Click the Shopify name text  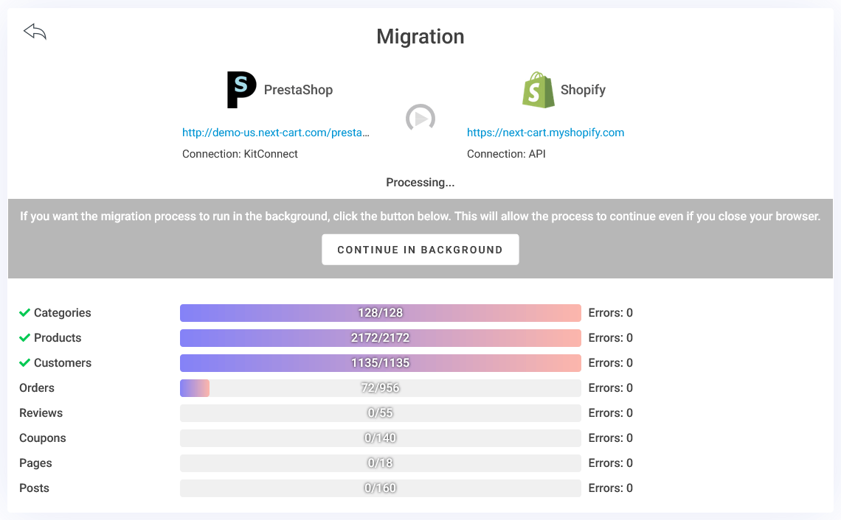click(583, 89)
